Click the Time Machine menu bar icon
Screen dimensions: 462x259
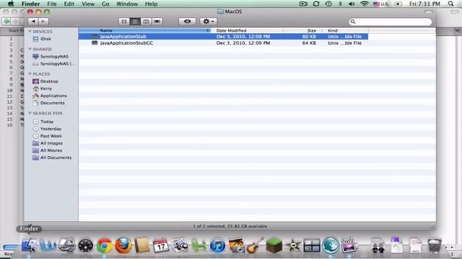pyautogui.click(x=328, y=4)
